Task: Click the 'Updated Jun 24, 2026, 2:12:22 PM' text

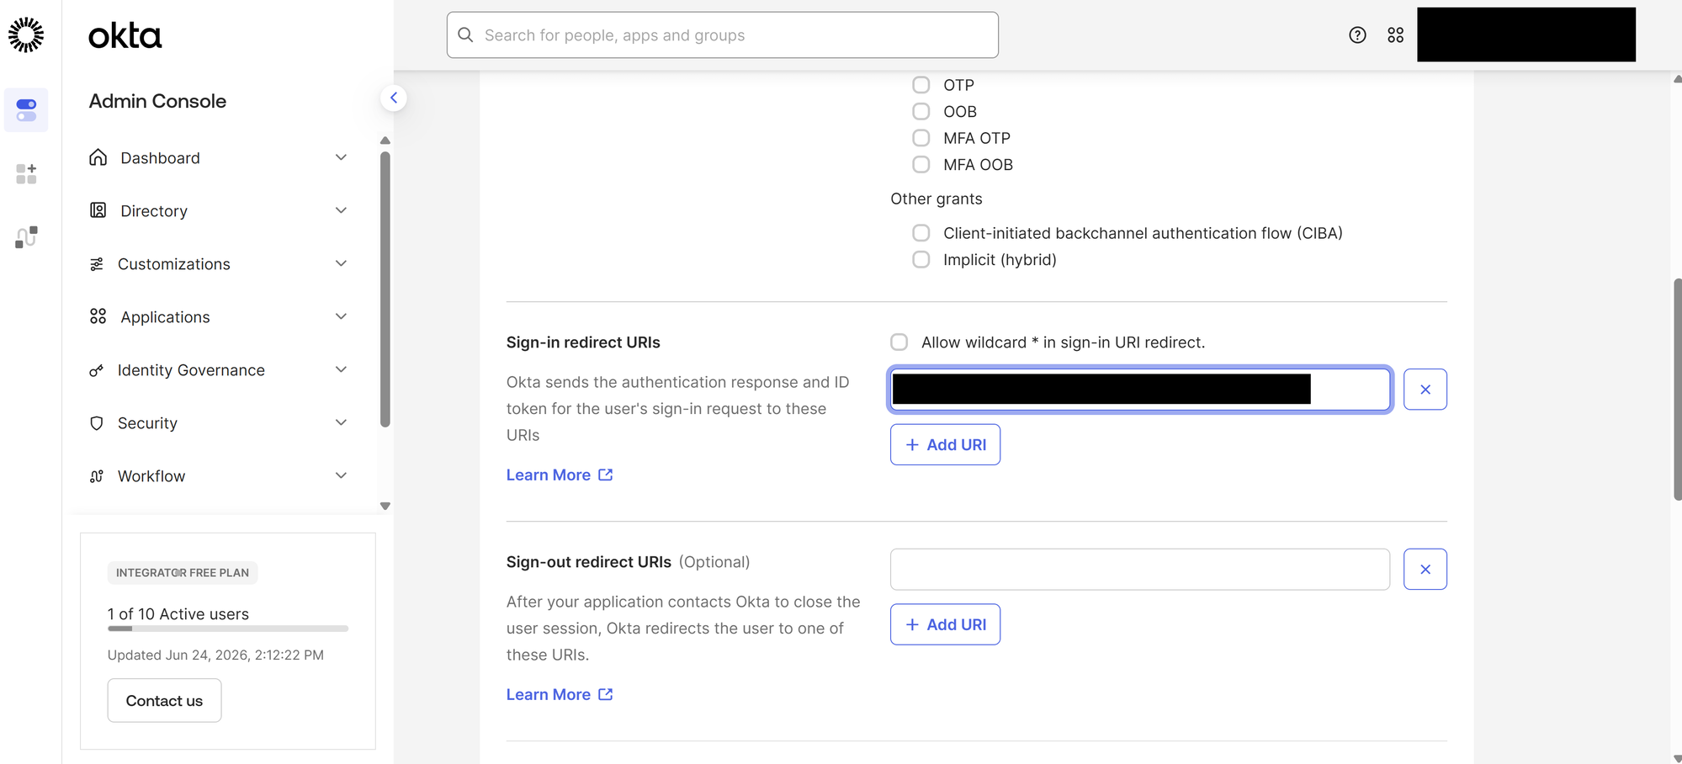Action: 215,655
